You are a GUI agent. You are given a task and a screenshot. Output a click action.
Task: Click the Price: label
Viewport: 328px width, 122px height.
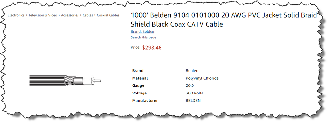pyautogui.click(x=135, y=47)
